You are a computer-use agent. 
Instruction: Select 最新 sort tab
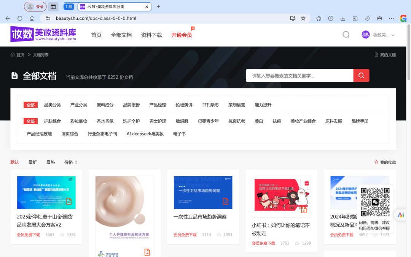click(32, 162)
